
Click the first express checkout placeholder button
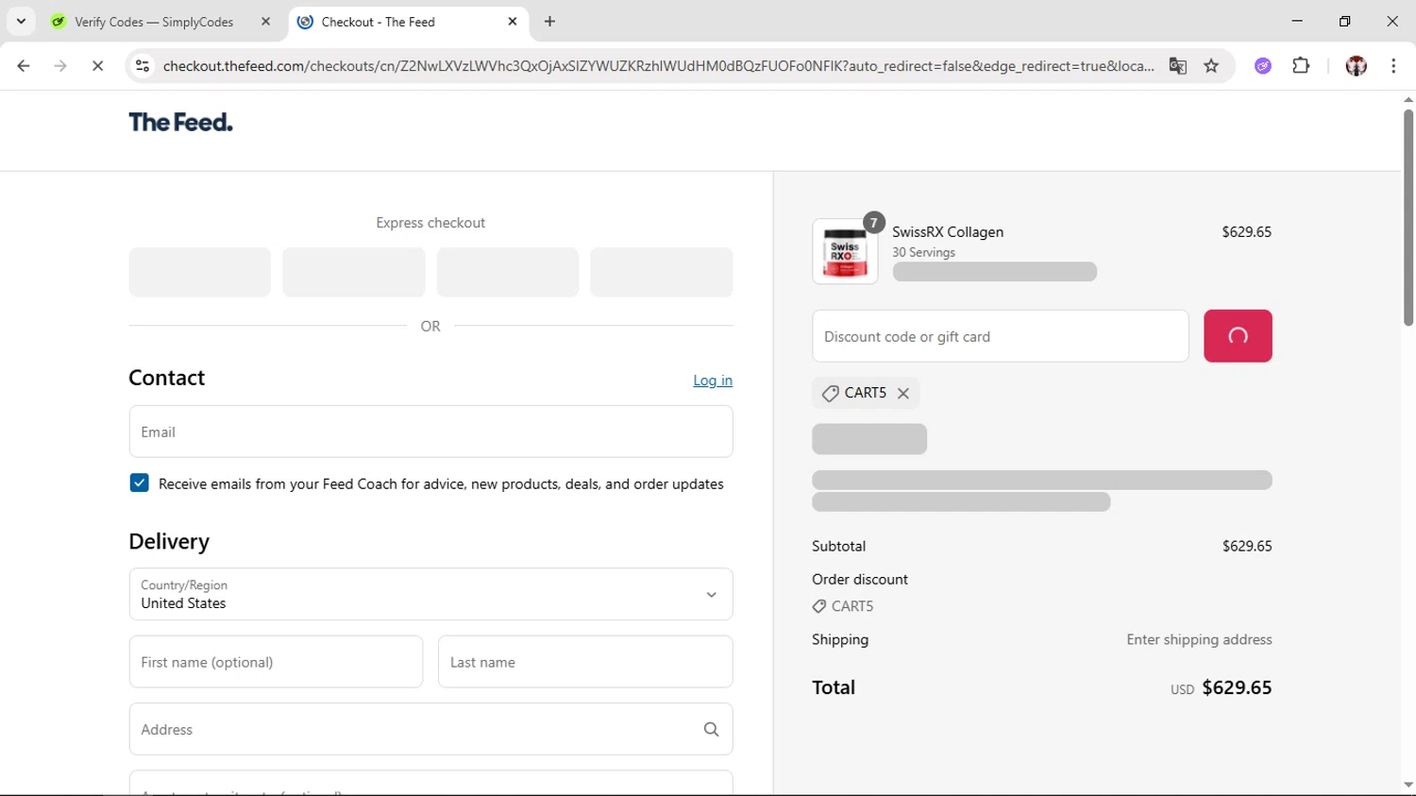pyautogui.click(x=199, y=272)
